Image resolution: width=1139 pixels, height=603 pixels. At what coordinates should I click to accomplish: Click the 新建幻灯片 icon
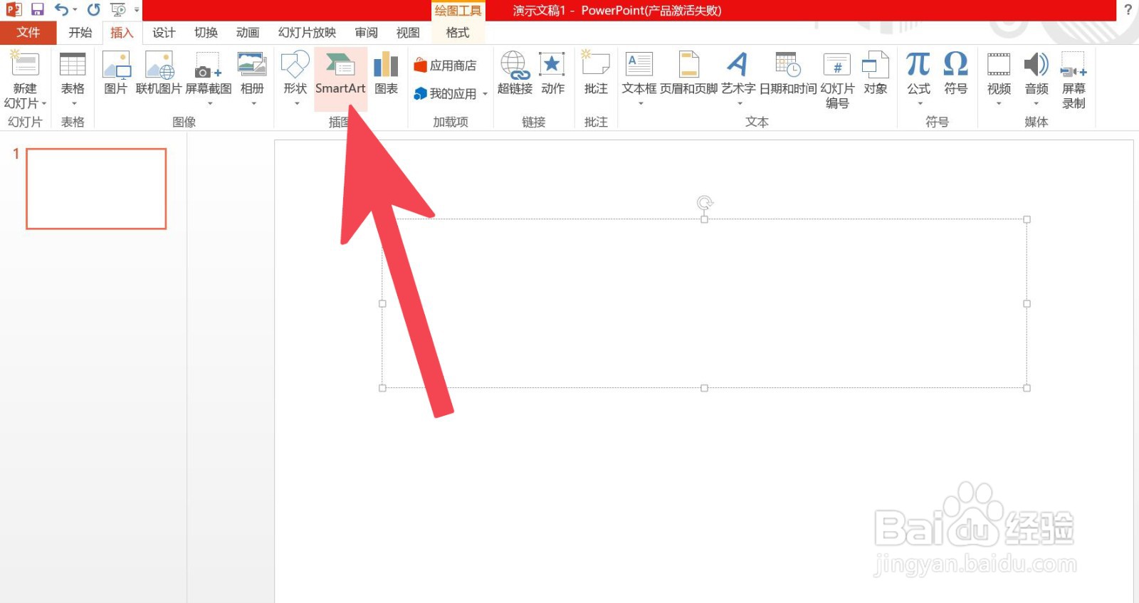point(25,64)
